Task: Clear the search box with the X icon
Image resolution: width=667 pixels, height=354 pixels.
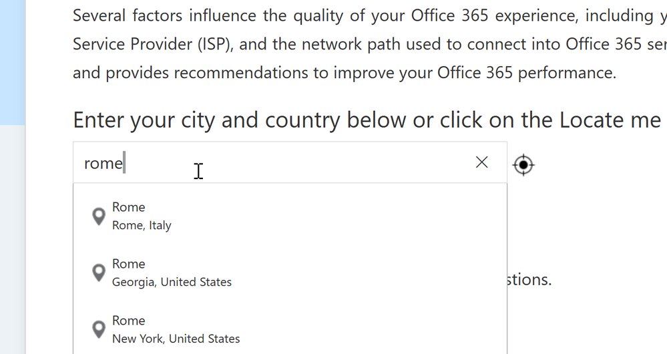Action: coord(481,162)
